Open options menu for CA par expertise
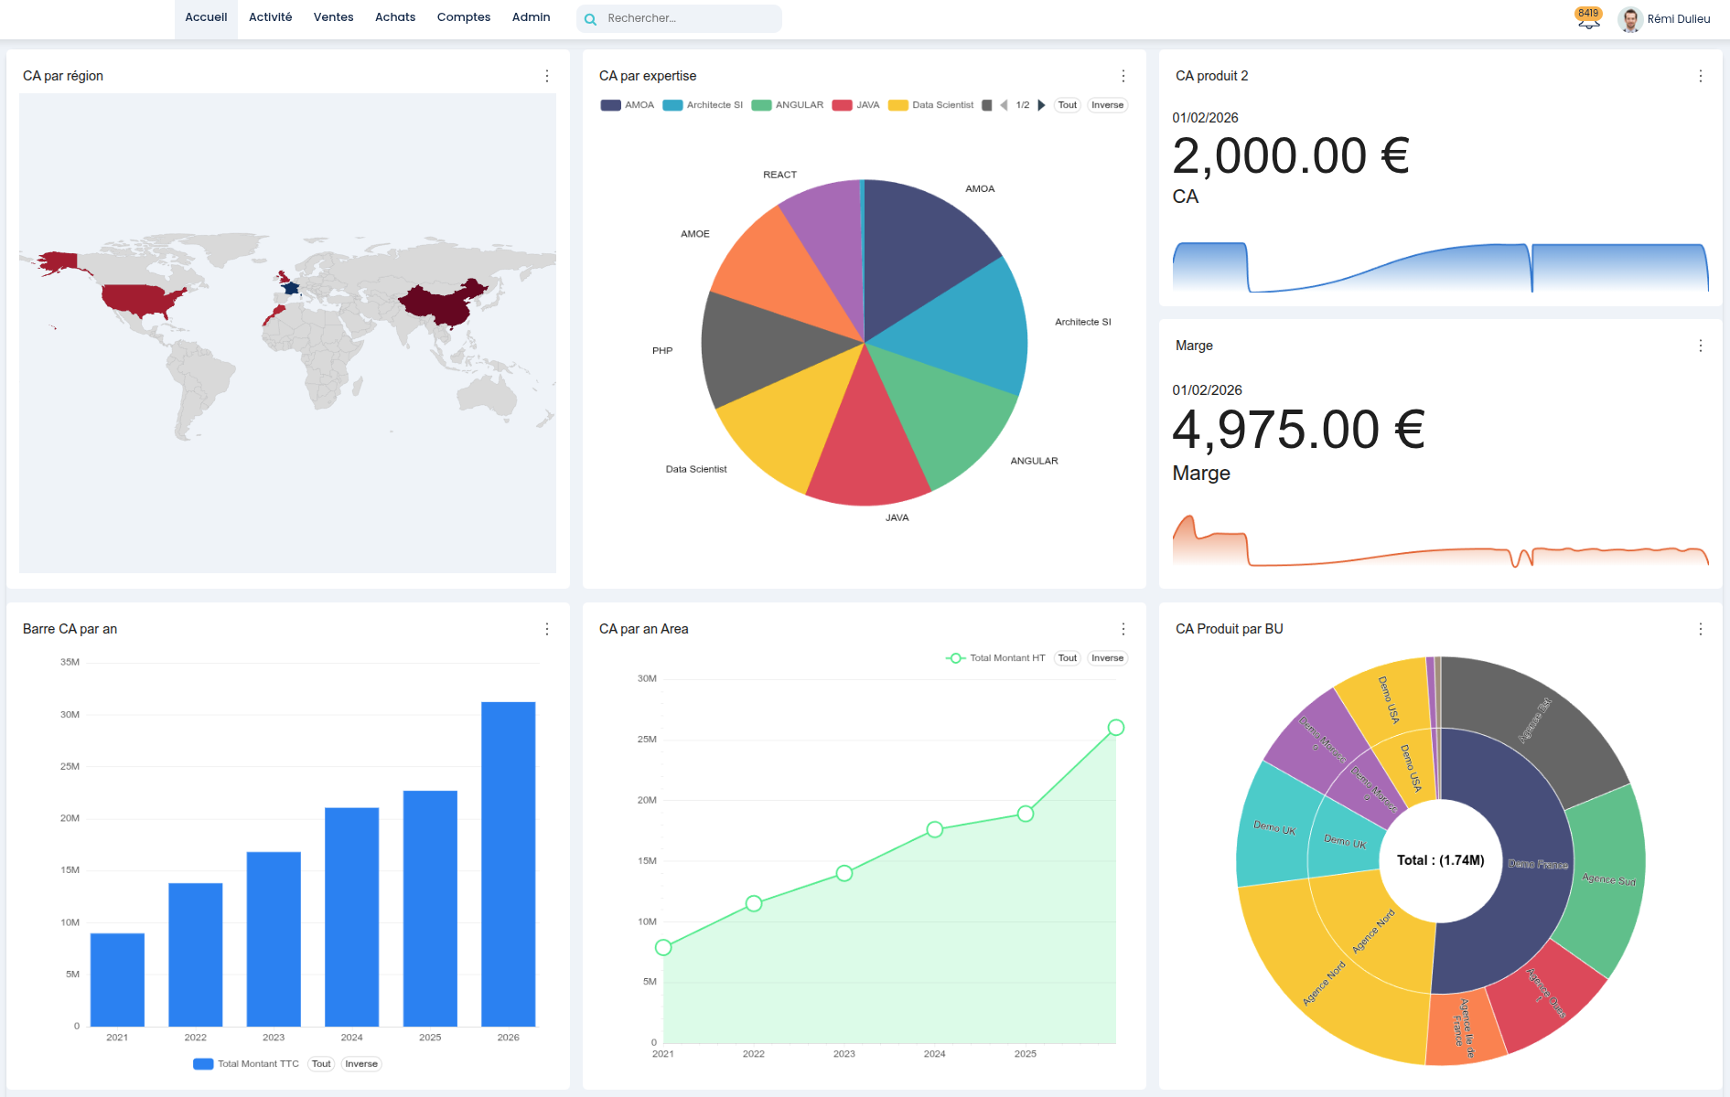 [1123, 77]
